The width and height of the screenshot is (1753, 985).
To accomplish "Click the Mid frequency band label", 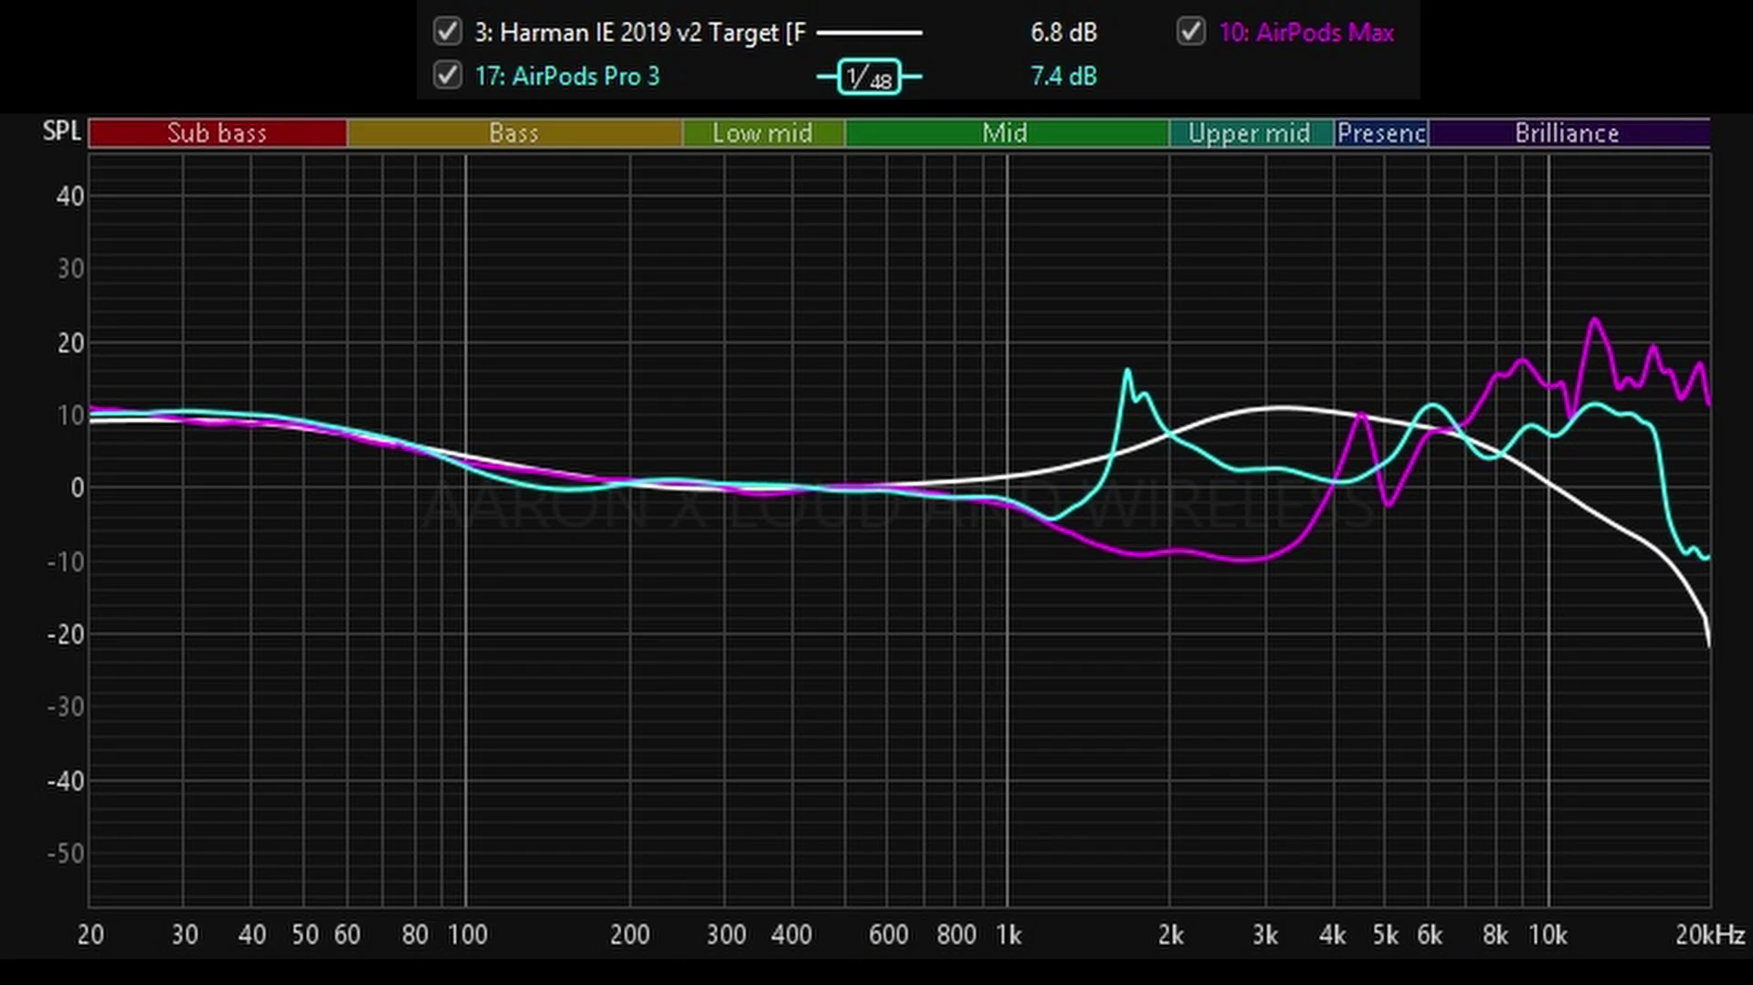I will 1006,133.
